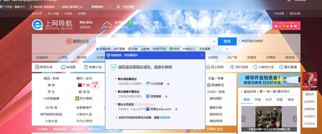Image resolution: width=322 pixels, height=134 pixels.
Task: Open the 意见反馈 link
Action: point(295,13)
